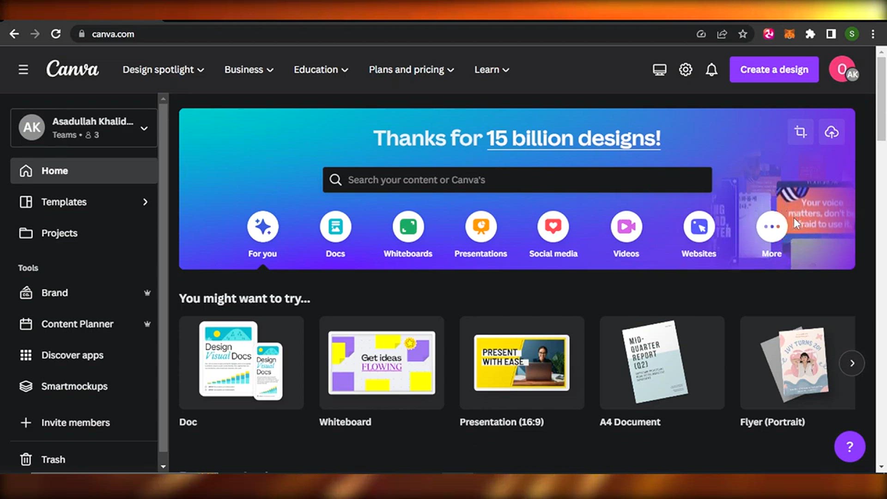Click the Canva logo
887x499 pixels.
pyautogui.click(x=73, y=69)
